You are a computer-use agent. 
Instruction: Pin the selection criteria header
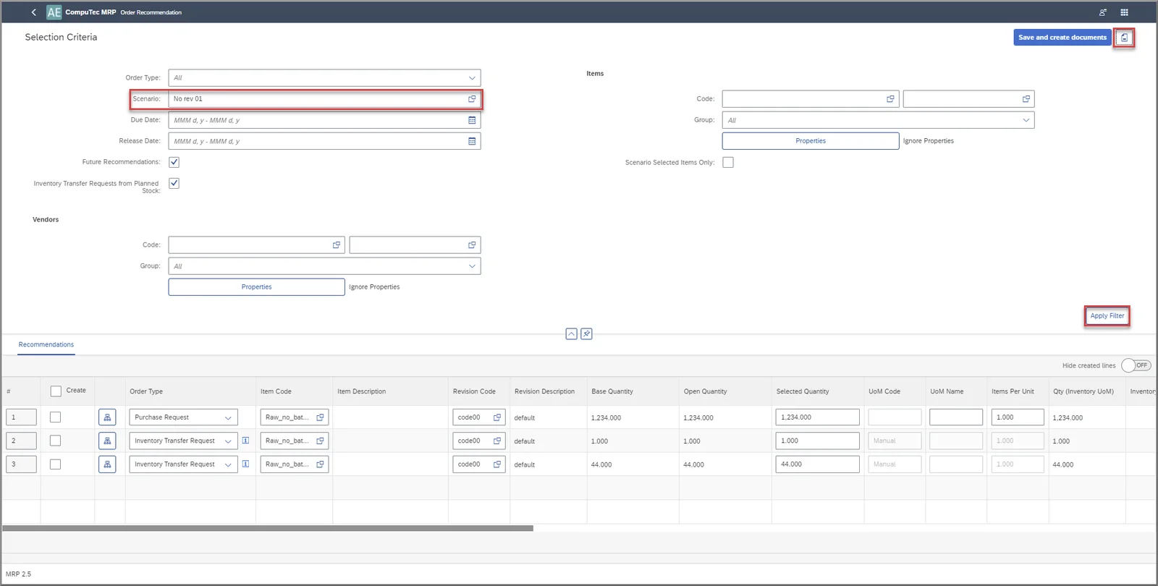586,334
